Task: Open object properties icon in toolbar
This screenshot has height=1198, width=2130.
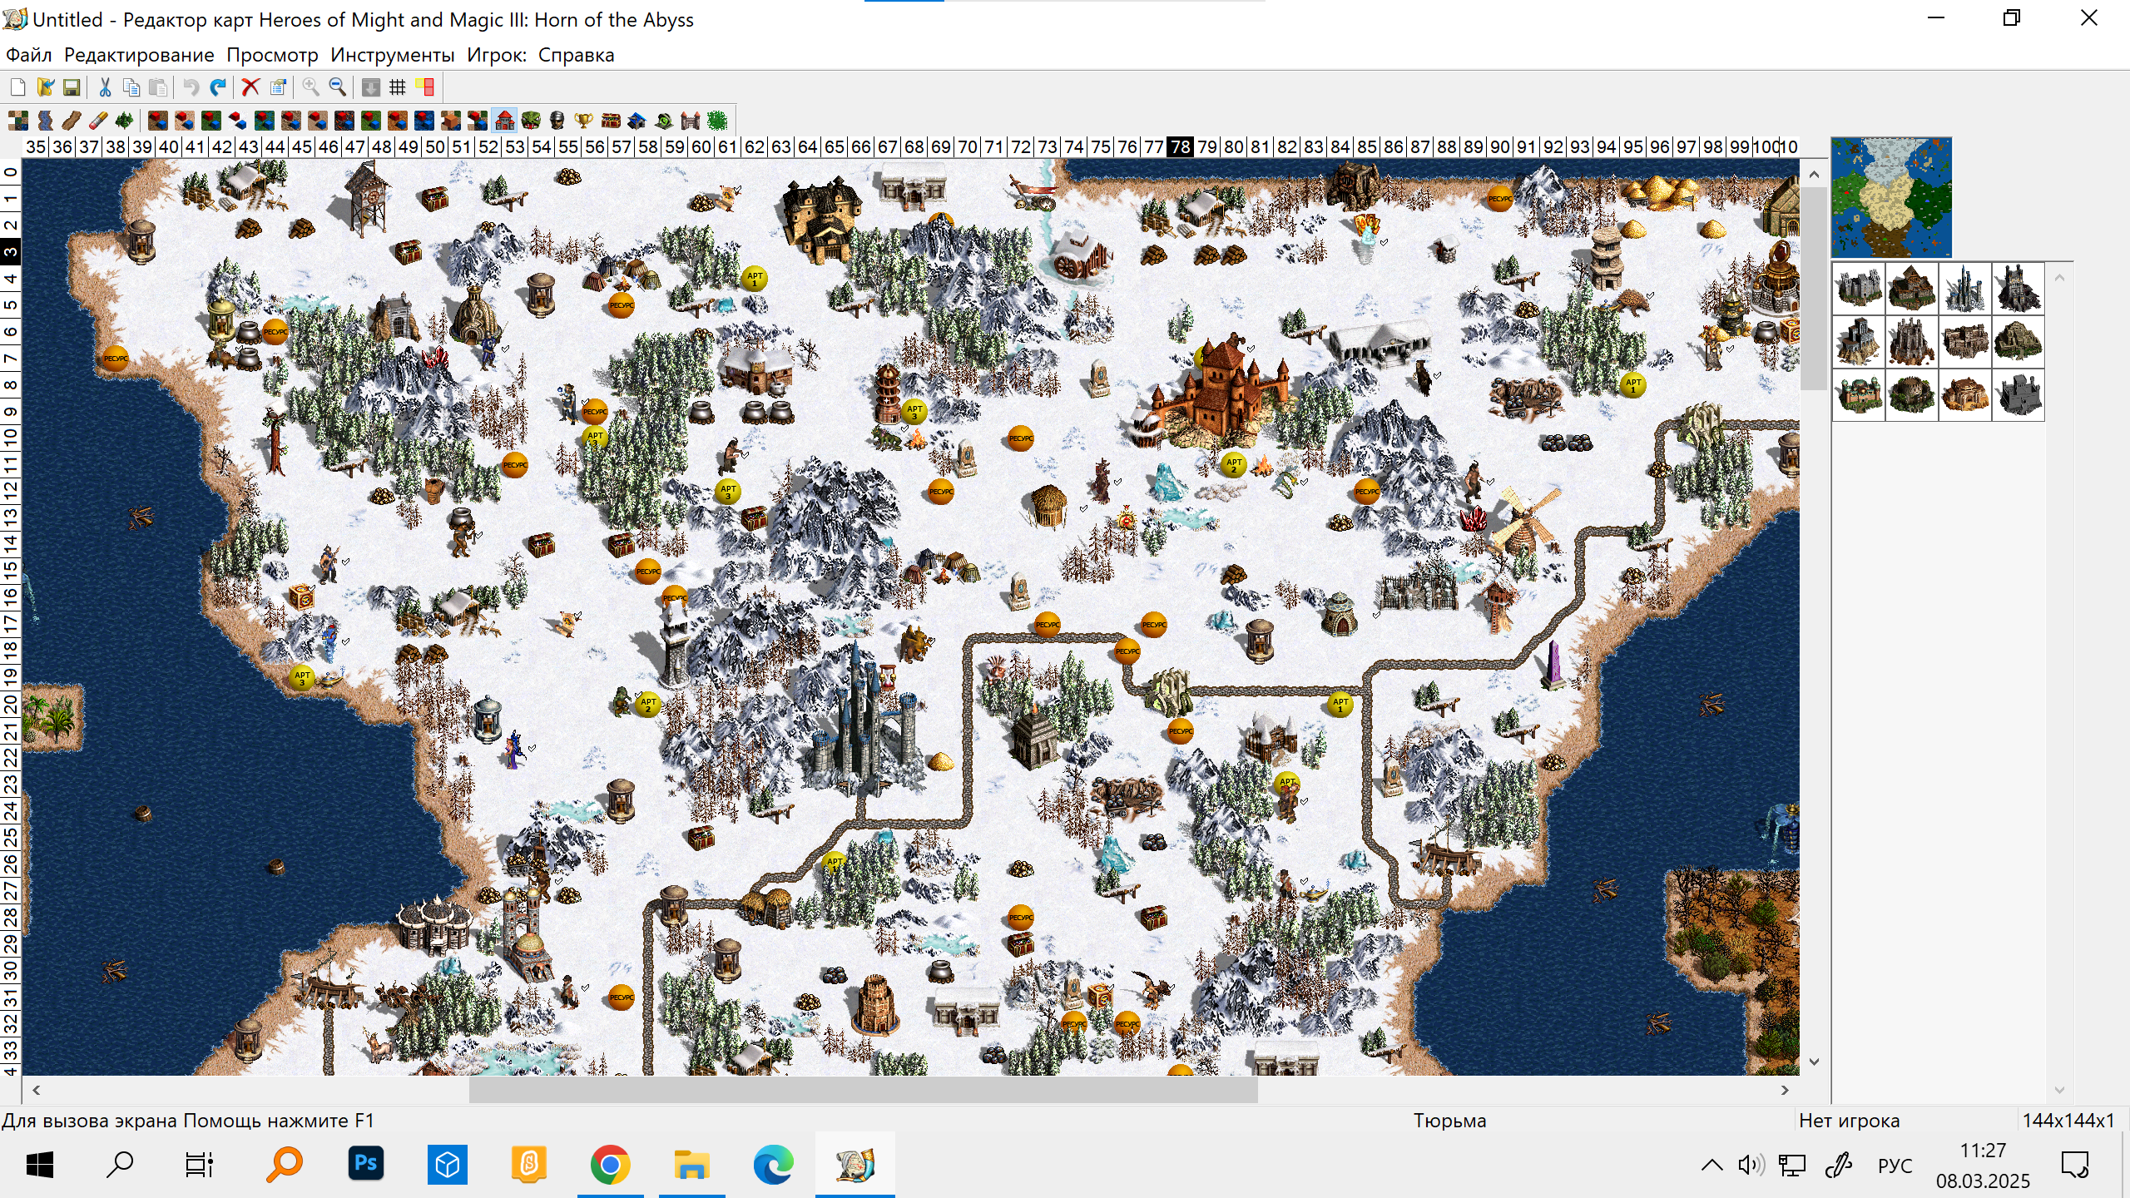Action: click(278, 87)
